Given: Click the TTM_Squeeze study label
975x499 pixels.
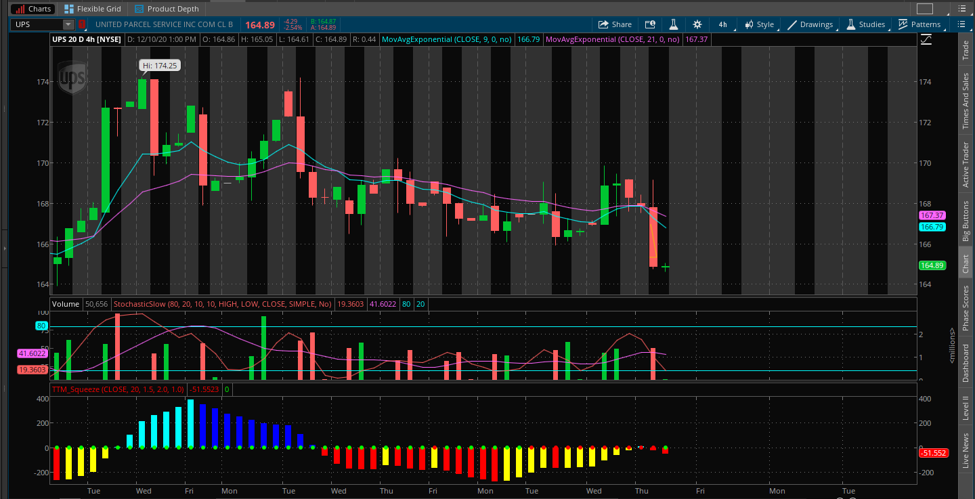Looking at the screenshot, I should (x=118, y=389).
